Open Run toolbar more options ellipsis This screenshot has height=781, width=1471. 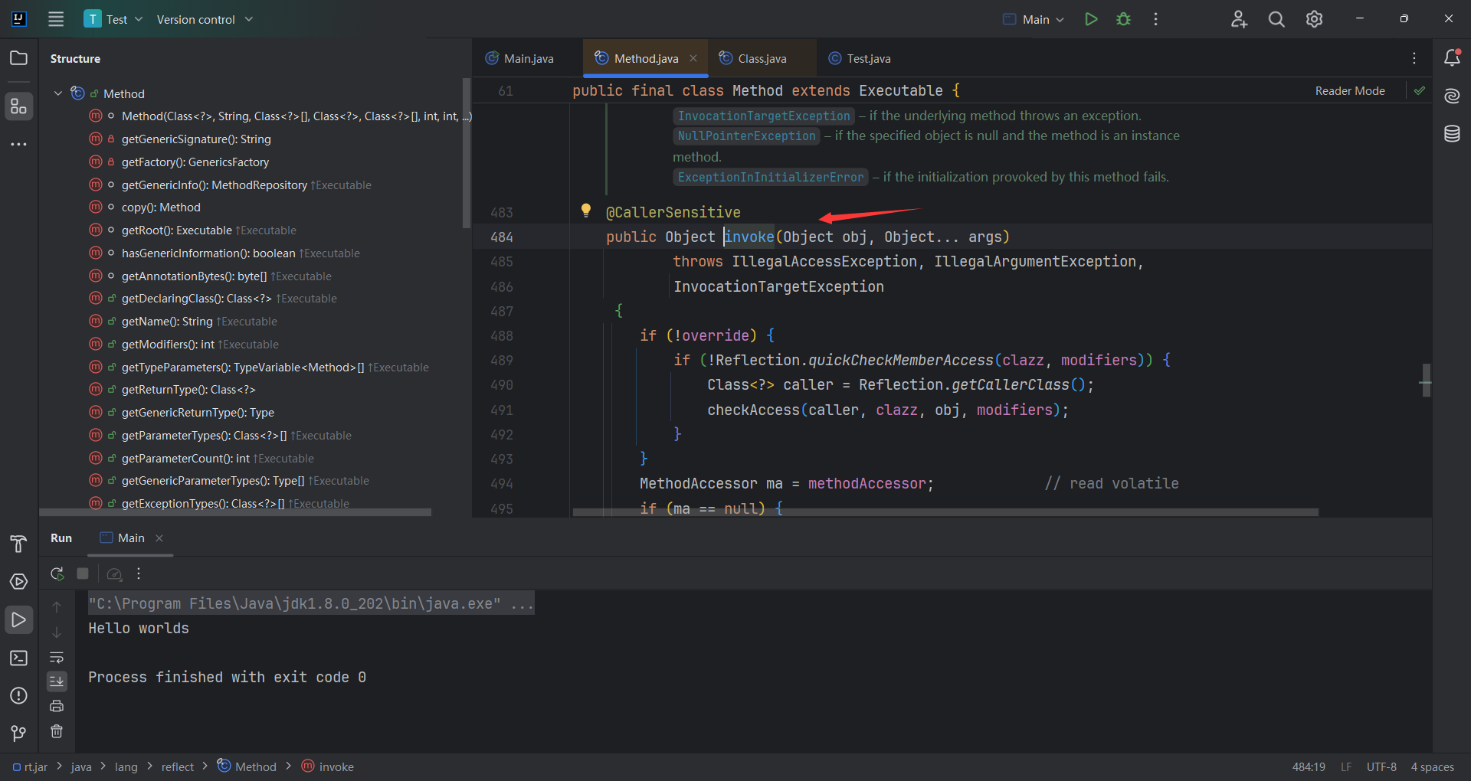click(139, 573)
